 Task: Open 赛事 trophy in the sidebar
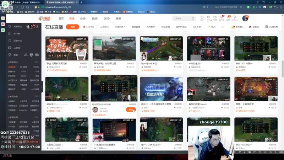(x=13, y=55)
